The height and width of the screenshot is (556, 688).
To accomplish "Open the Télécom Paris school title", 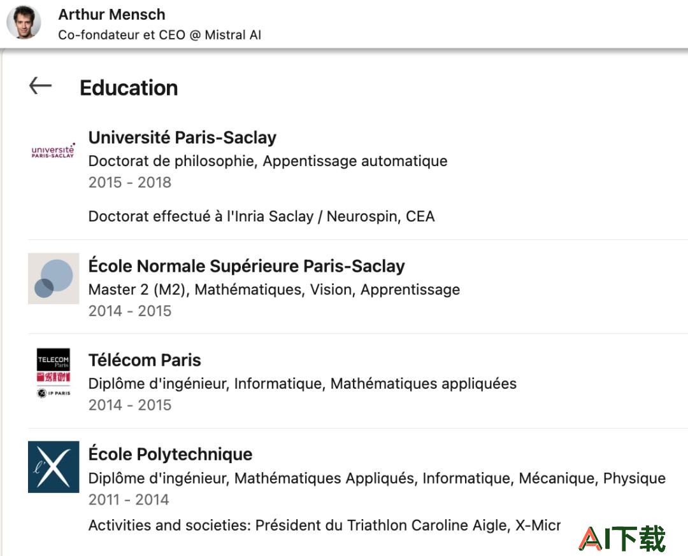I will pos(145,360).
